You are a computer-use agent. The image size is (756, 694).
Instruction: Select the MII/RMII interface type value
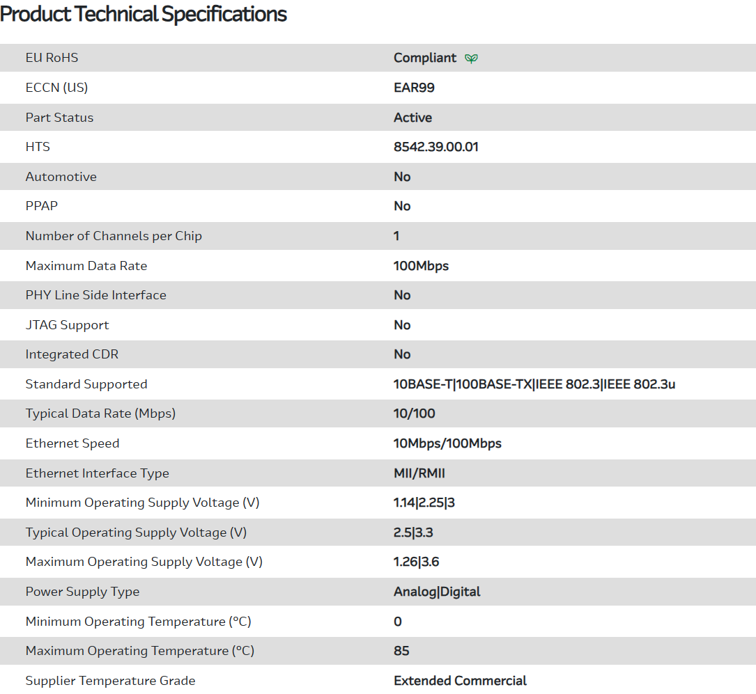tap(419, 473)
